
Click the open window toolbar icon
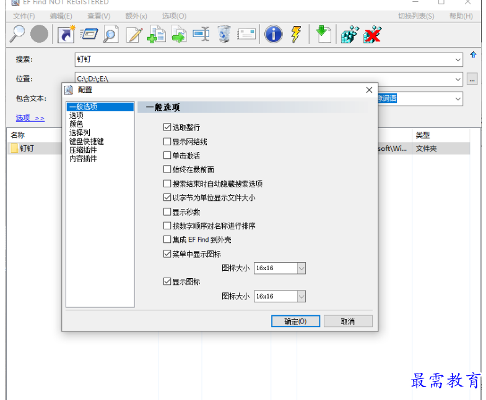pos(89,33)
